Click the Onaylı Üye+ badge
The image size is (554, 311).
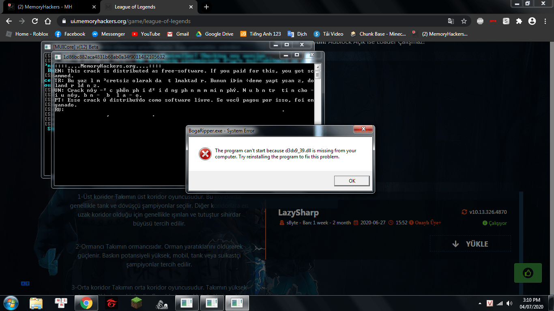pos(425,223)
